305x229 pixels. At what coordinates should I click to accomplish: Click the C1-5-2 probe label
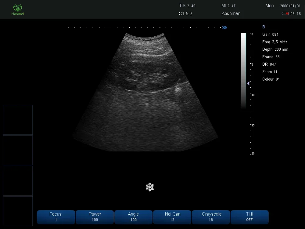pyautogui.click(x=185, y=13)
